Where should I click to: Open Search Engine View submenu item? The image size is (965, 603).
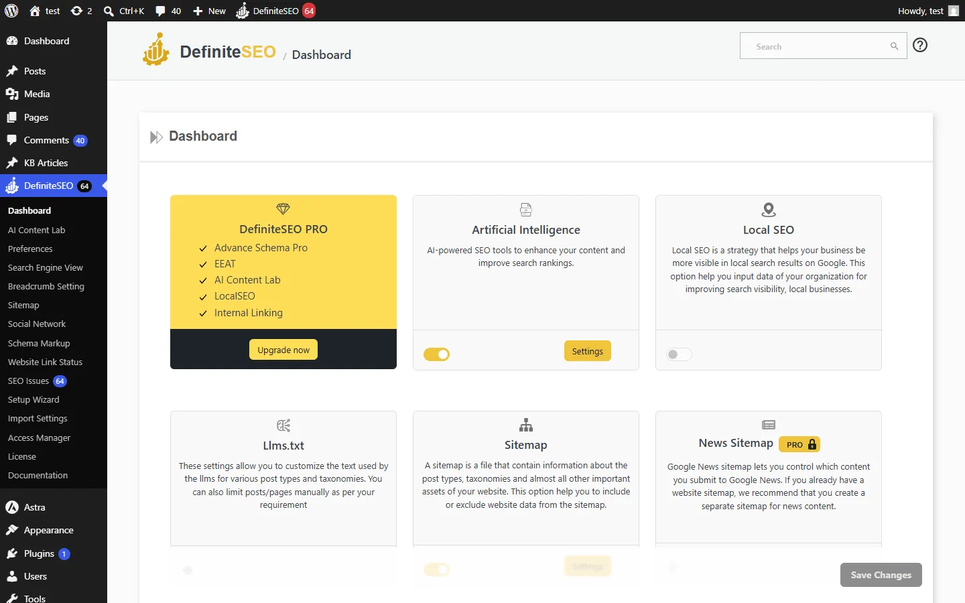pos(46,267)
